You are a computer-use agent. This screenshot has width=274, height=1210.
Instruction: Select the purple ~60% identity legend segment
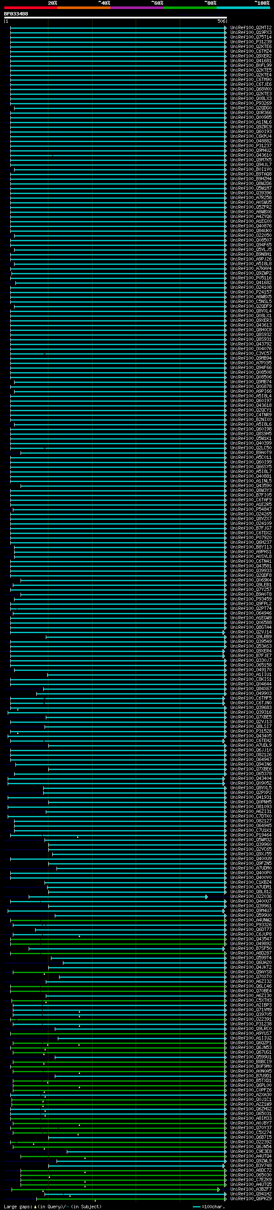[137, 8]
